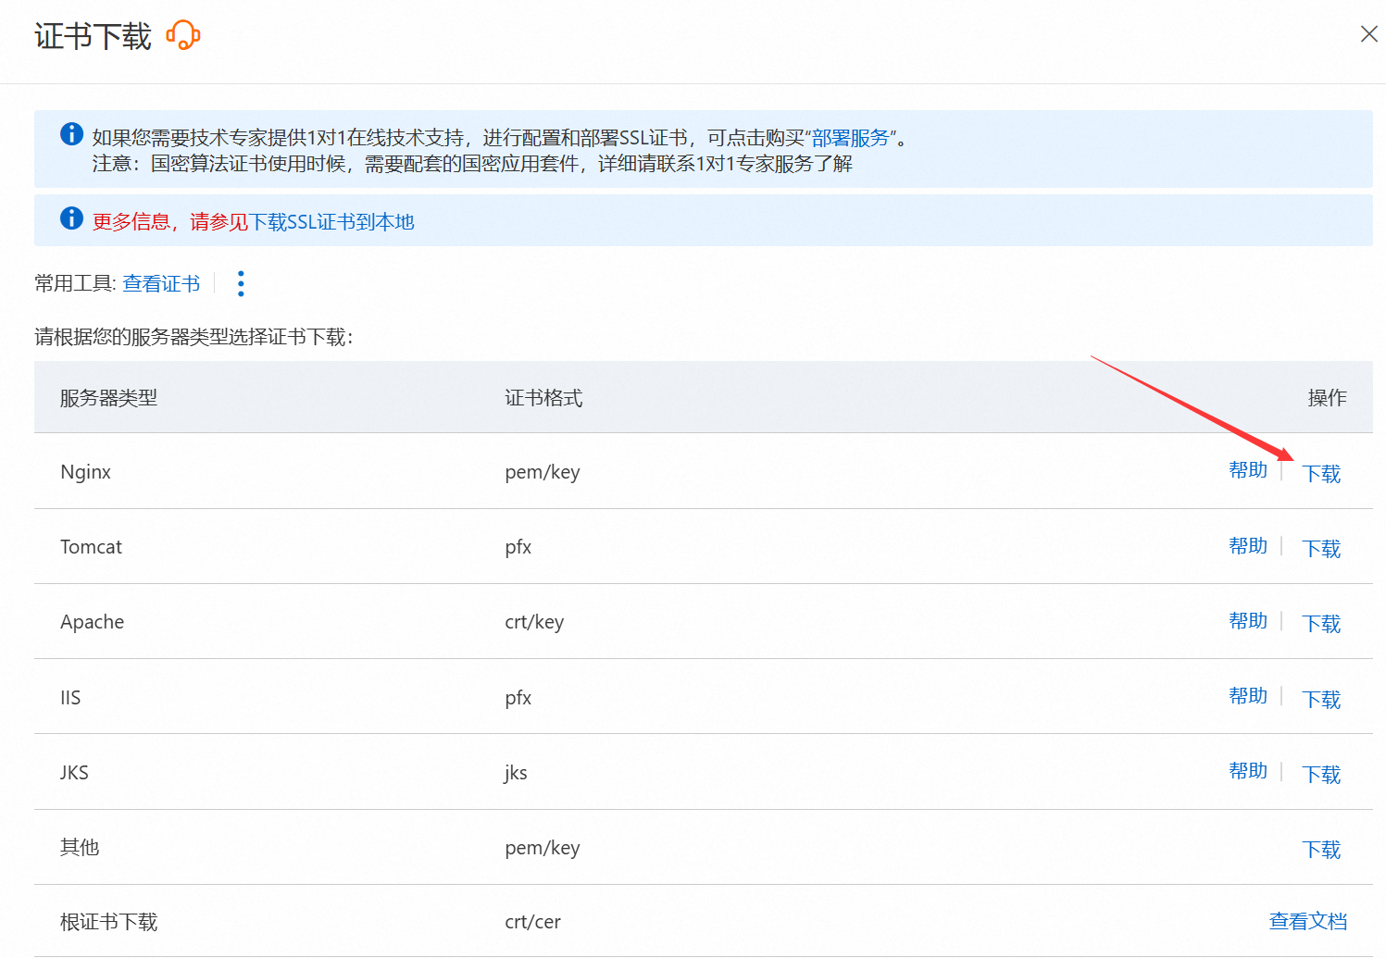The image size is (1386, 958).
Task: Open the three-dot more tools menu
Action: [x=241, y=283]
